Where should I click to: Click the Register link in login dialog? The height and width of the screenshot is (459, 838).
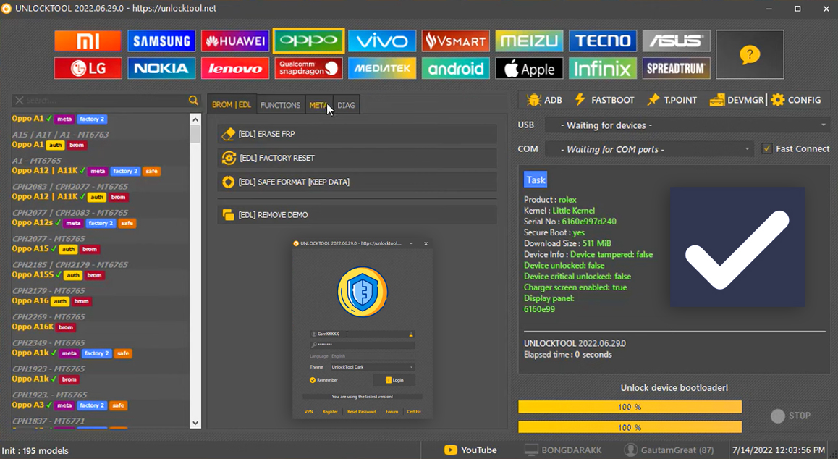(x=330, y=412)
